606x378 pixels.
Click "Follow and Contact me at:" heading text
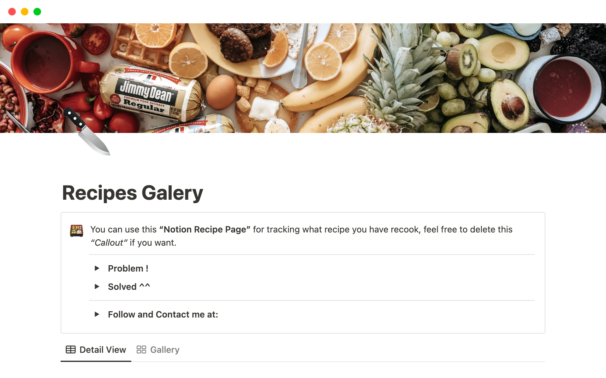[x=163, y=314]
